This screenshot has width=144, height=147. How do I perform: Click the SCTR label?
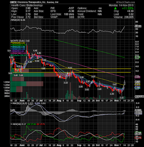click(x=81, y=17)
